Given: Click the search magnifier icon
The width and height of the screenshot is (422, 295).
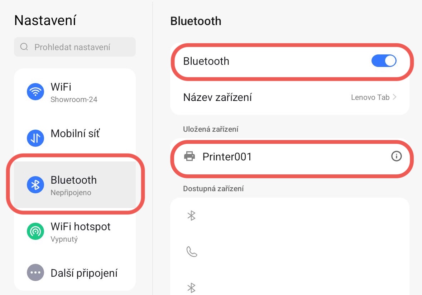Looking at the screenshot, I should [x=24, y=47].
